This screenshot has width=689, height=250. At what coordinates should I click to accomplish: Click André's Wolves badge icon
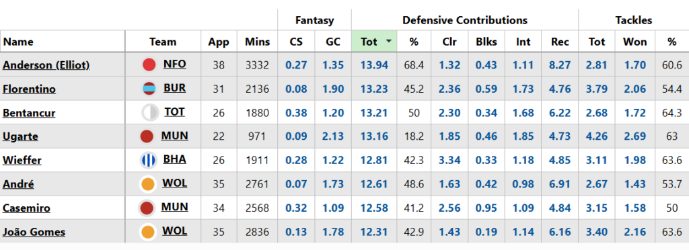(147, 183)
